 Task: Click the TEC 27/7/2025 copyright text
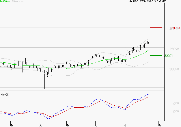click(148, 1)
